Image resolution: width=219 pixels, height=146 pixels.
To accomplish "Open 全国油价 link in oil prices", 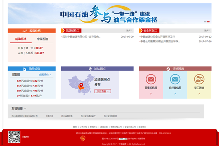I will [44, 75].
